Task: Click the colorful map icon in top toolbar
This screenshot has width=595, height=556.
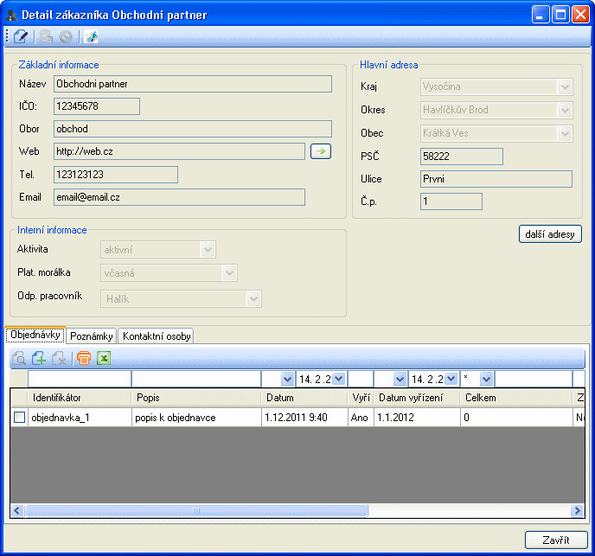Action: (91, 37)
